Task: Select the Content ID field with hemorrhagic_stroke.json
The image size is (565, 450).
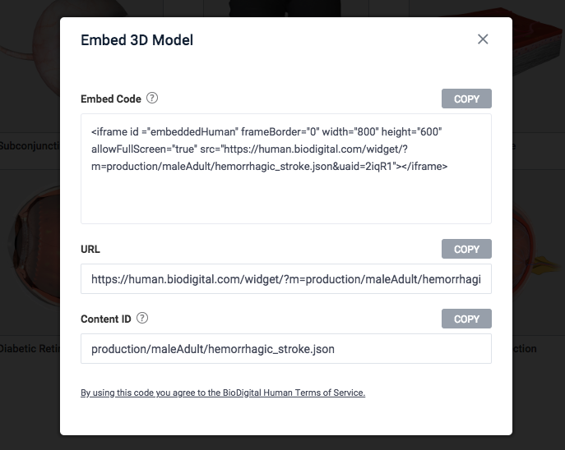Action: (286, 348)
